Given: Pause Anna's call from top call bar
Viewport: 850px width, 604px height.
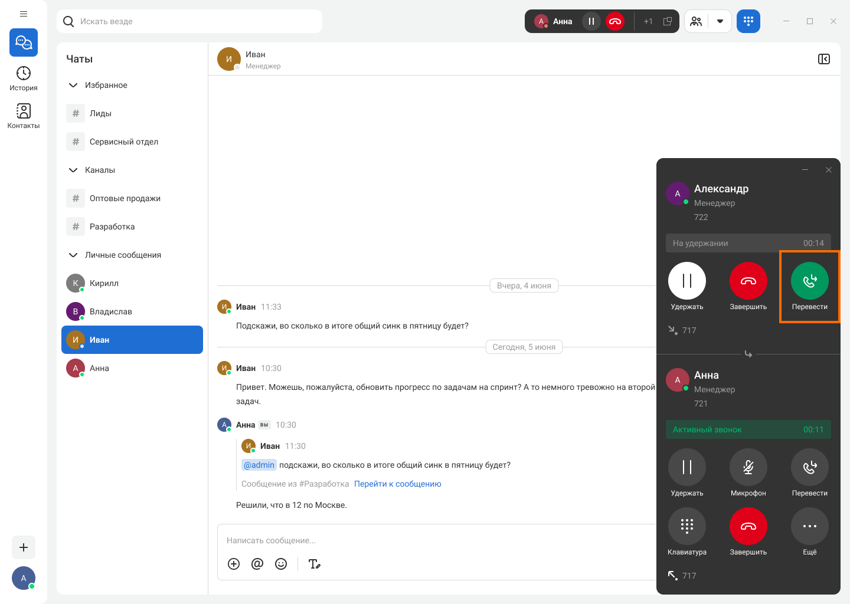Looking at the screenshot, I should pyautogui.click(x=591, y=21).
